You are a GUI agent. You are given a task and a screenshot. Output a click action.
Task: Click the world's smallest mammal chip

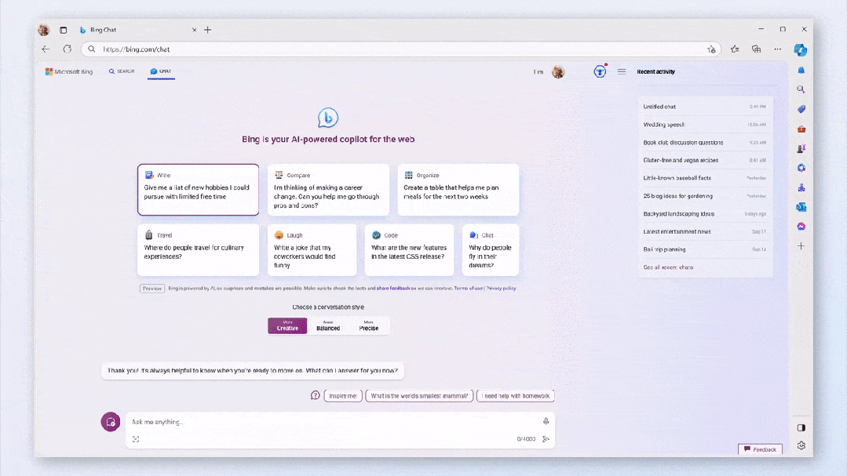pos(419,395)
